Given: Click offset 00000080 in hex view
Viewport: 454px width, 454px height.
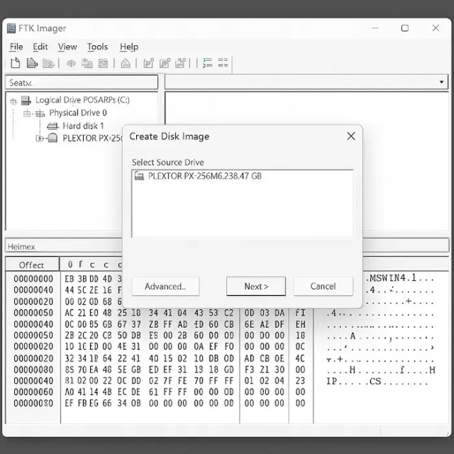Looking at the screenshot, I should click(x=33, y=370).
